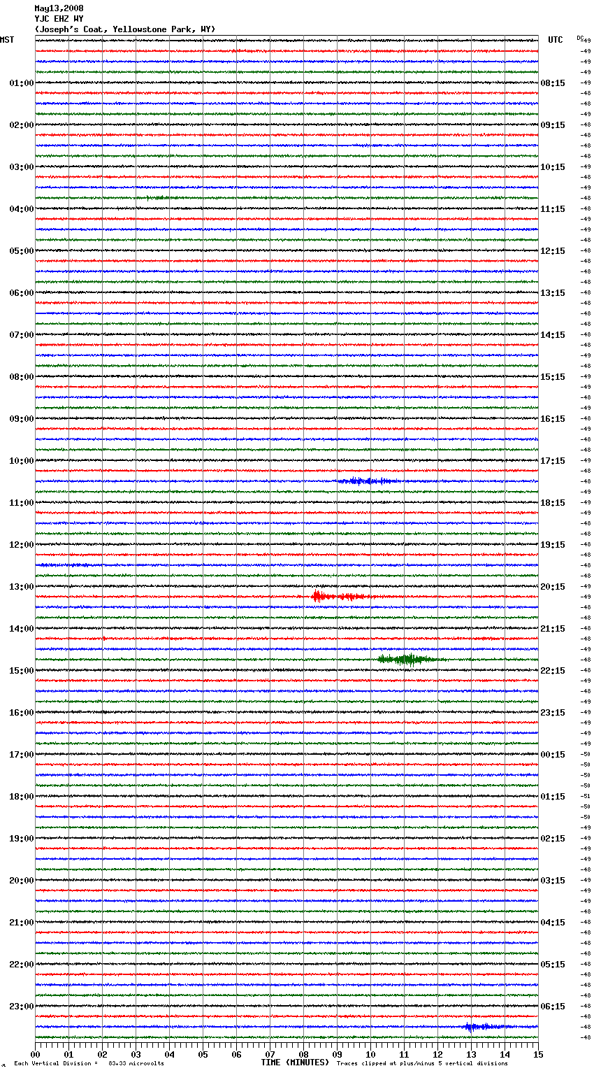Select the 19:00 MST time label
This screenshot has height=1073, width=594.
point(22,839)
